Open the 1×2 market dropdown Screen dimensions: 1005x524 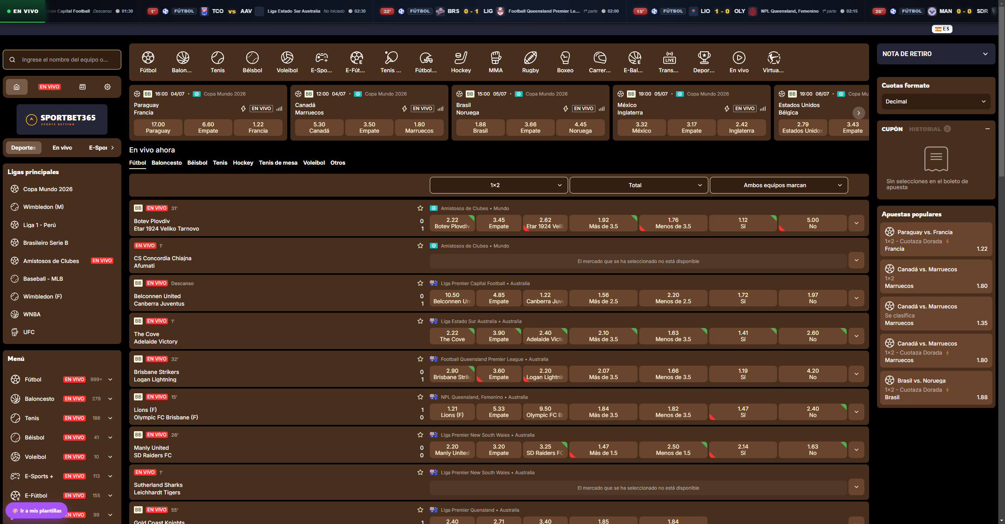pyautogui.click(x=499, y=185)
